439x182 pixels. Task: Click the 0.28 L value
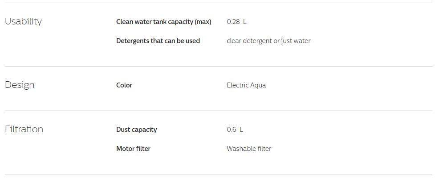point(236,22)
